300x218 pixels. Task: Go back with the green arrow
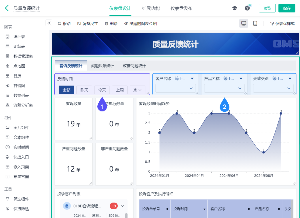7,8
